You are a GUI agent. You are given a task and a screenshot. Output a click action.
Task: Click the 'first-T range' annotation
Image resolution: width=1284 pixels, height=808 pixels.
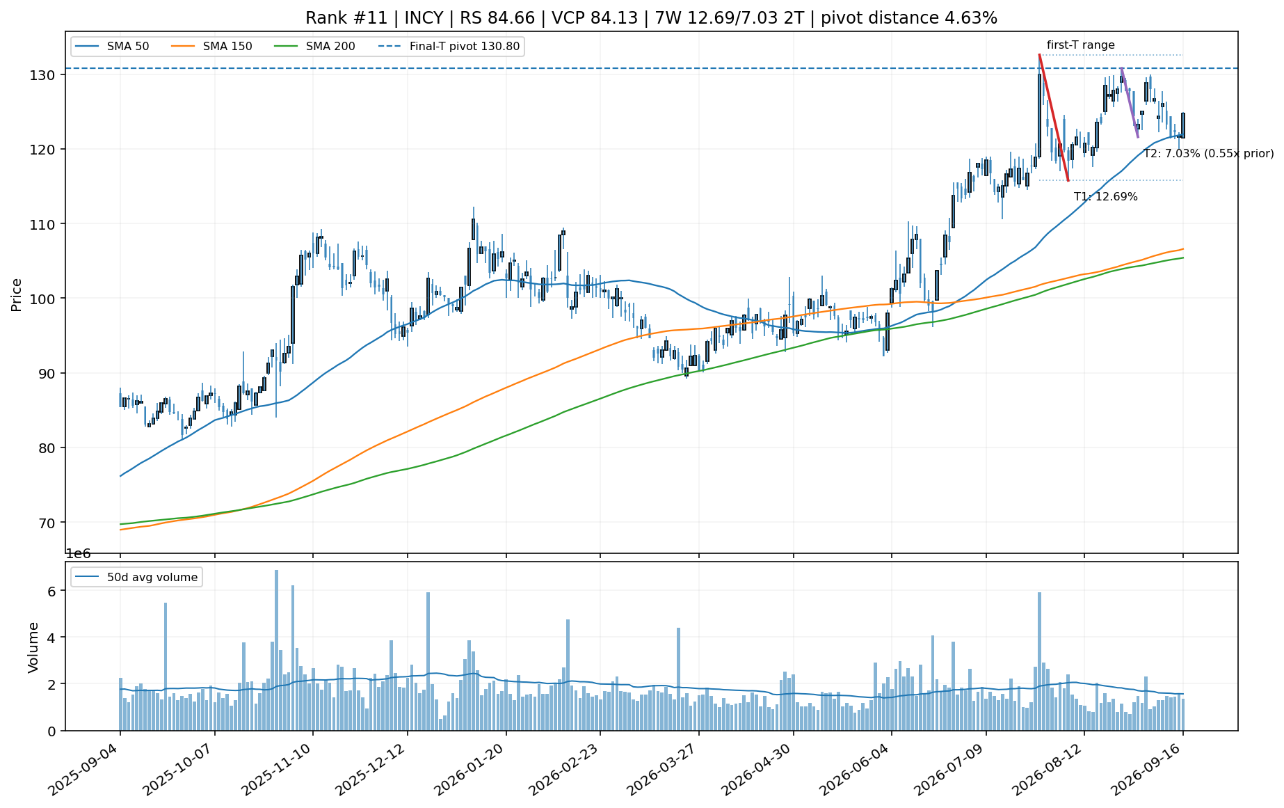(x=1081, y=45)
